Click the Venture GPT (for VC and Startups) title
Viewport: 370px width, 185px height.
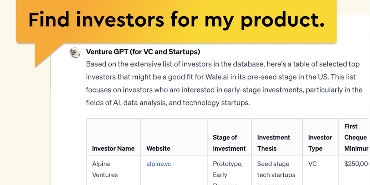tap(143, 52)
